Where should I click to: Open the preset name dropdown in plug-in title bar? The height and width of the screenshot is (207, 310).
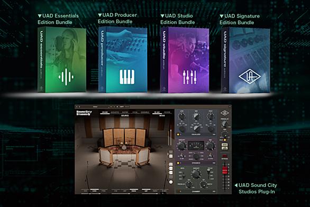[95, 107]
